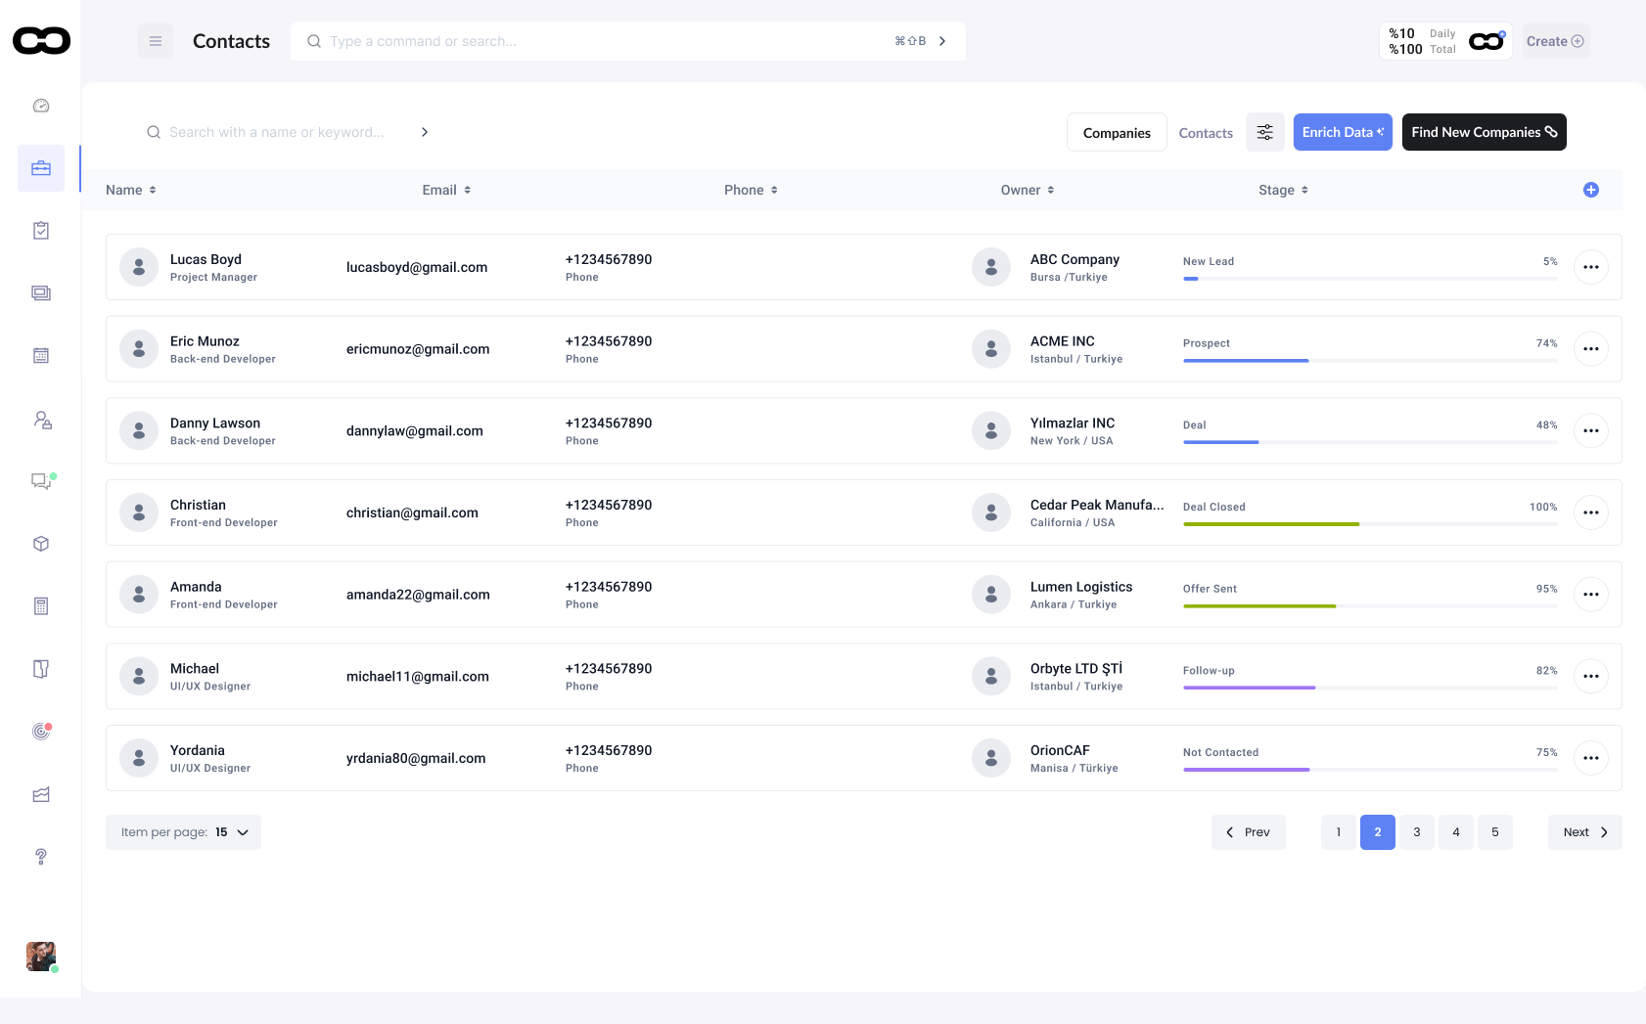
Task: Open the three-dot menu for Yordania
Action: click(1591, 758)
